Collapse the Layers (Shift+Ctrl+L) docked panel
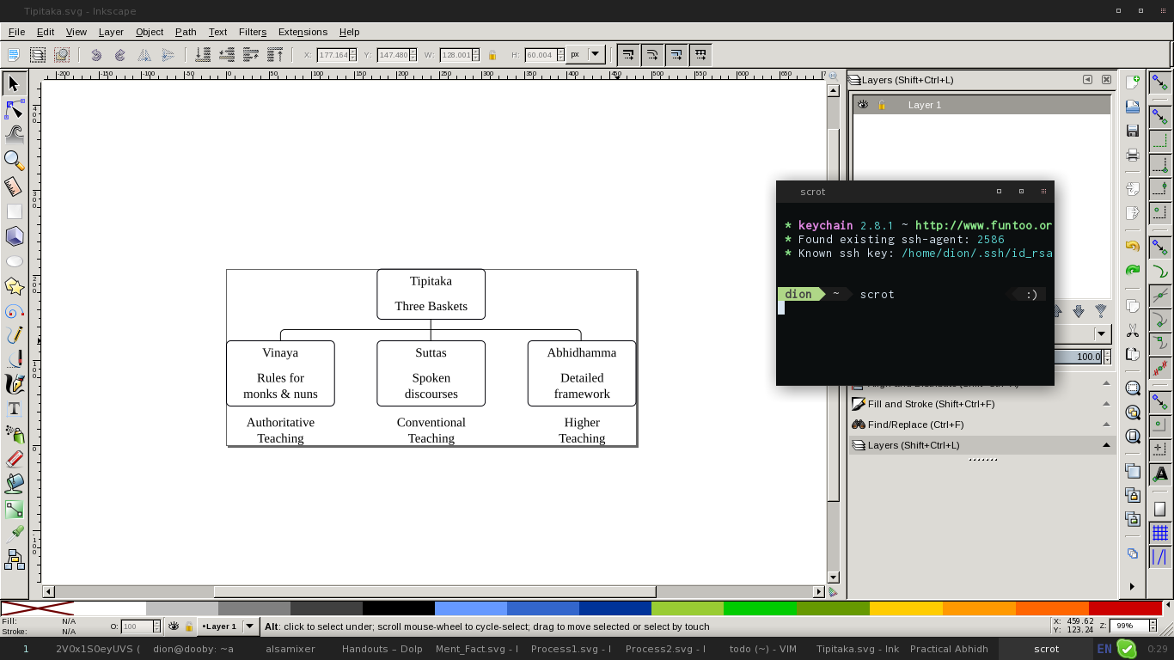The height and width of the screenshot is (660, 1174). [1106, 445]
